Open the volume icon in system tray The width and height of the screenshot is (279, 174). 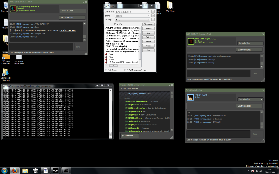click(x=257, y=171)
